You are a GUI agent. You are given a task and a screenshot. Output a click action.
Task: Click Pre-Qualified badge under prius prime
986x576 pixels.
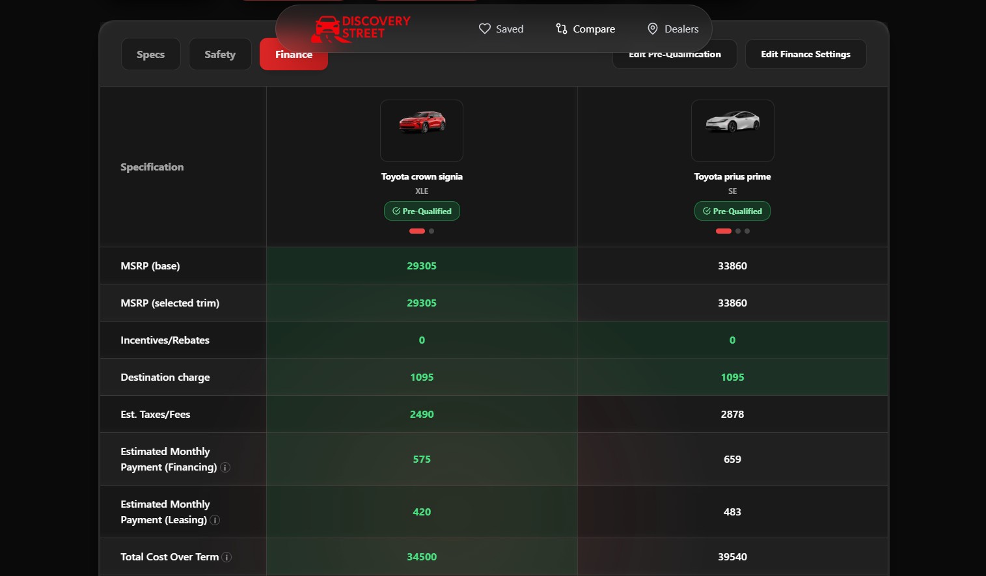pyautogui.click(x=732, y=211)
